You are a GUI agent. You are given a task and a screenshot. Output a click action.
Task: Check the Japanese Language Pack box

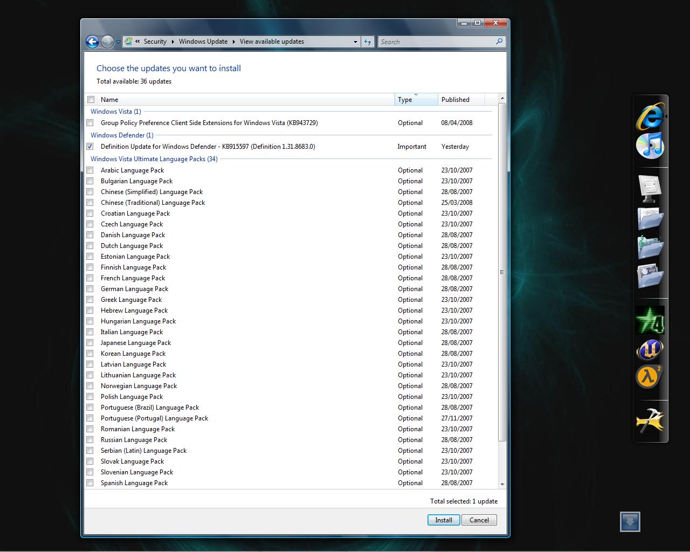coord(90,343)
